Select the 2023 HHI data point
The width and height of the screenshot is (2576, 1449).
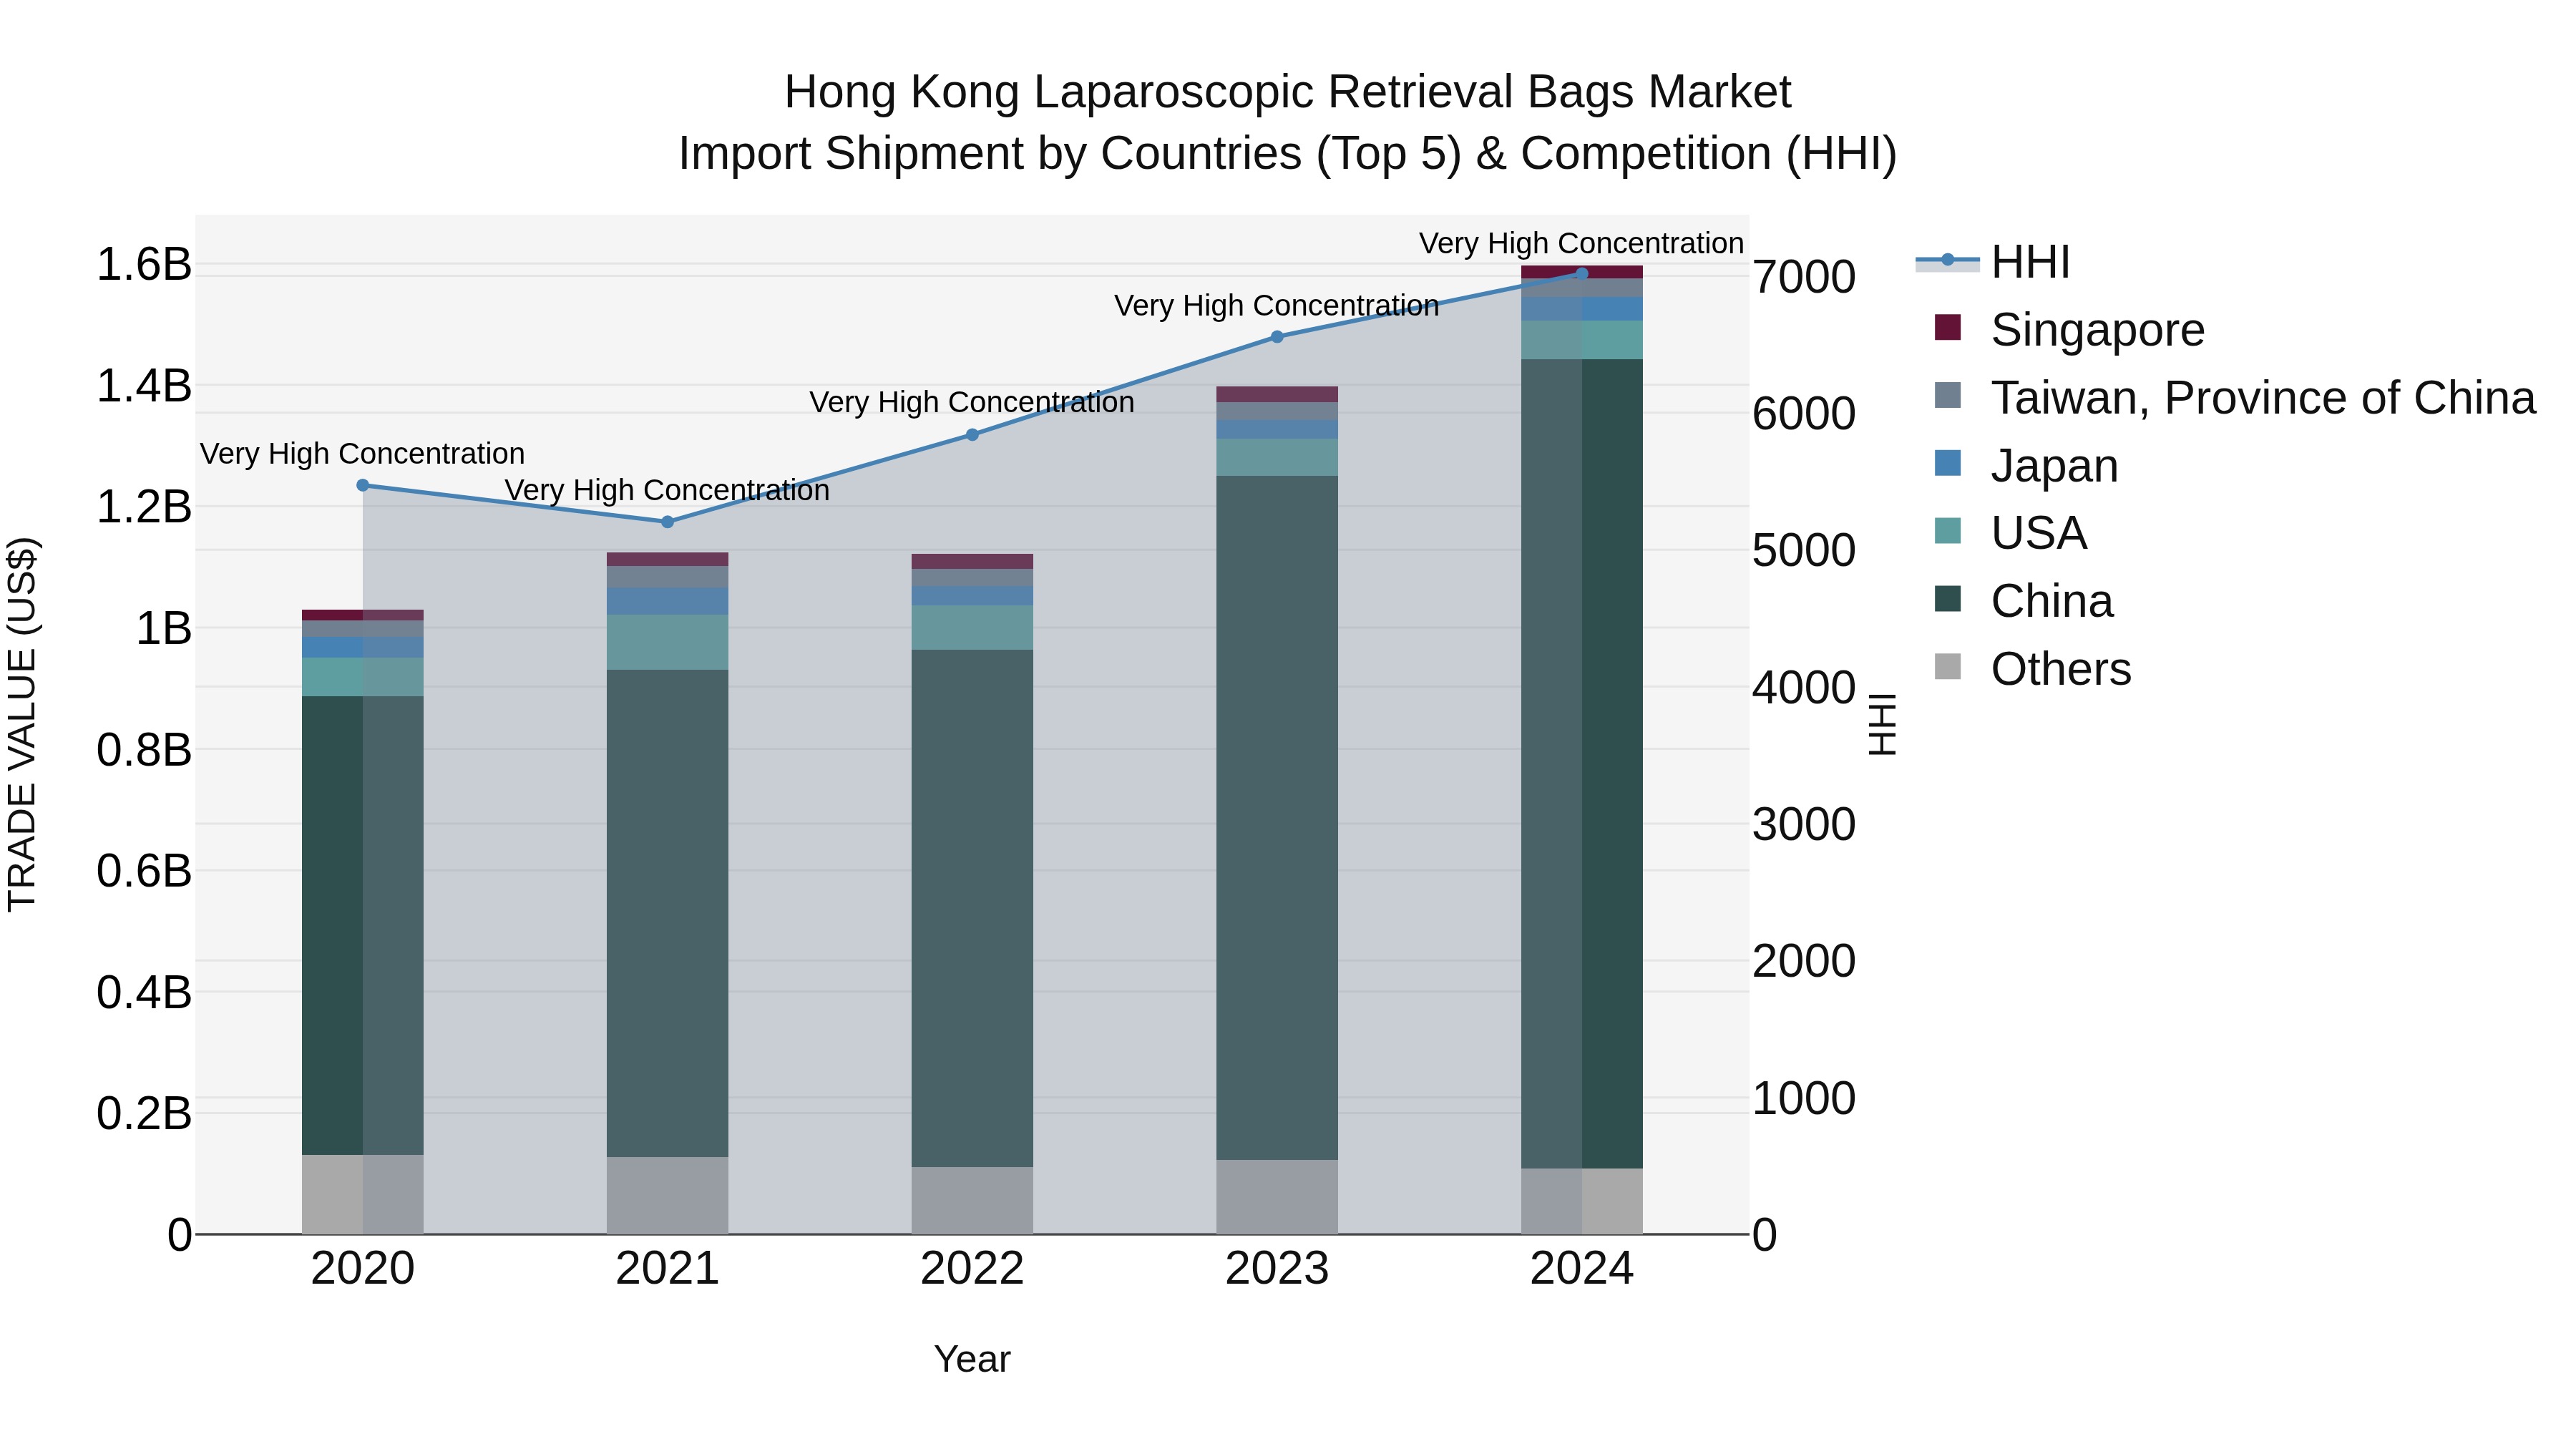pyautogui.click(x=1277, y=337)
